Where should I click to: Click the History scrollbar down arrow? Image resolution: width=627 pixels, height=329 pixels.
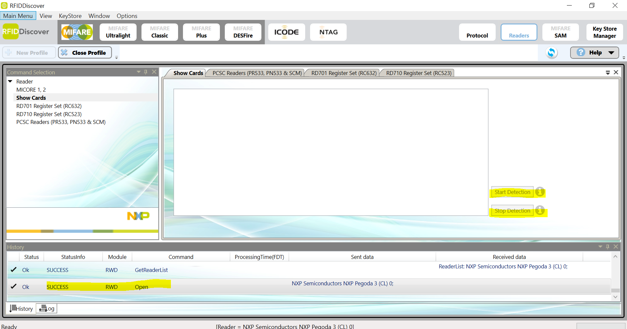(616, 297)
